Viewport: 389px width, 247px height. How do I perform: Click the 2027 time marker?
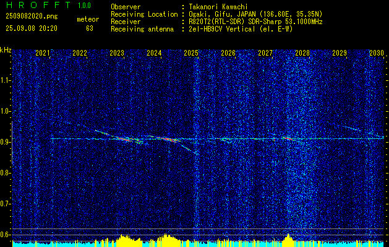pyautogui.click(x=265, y=53)
